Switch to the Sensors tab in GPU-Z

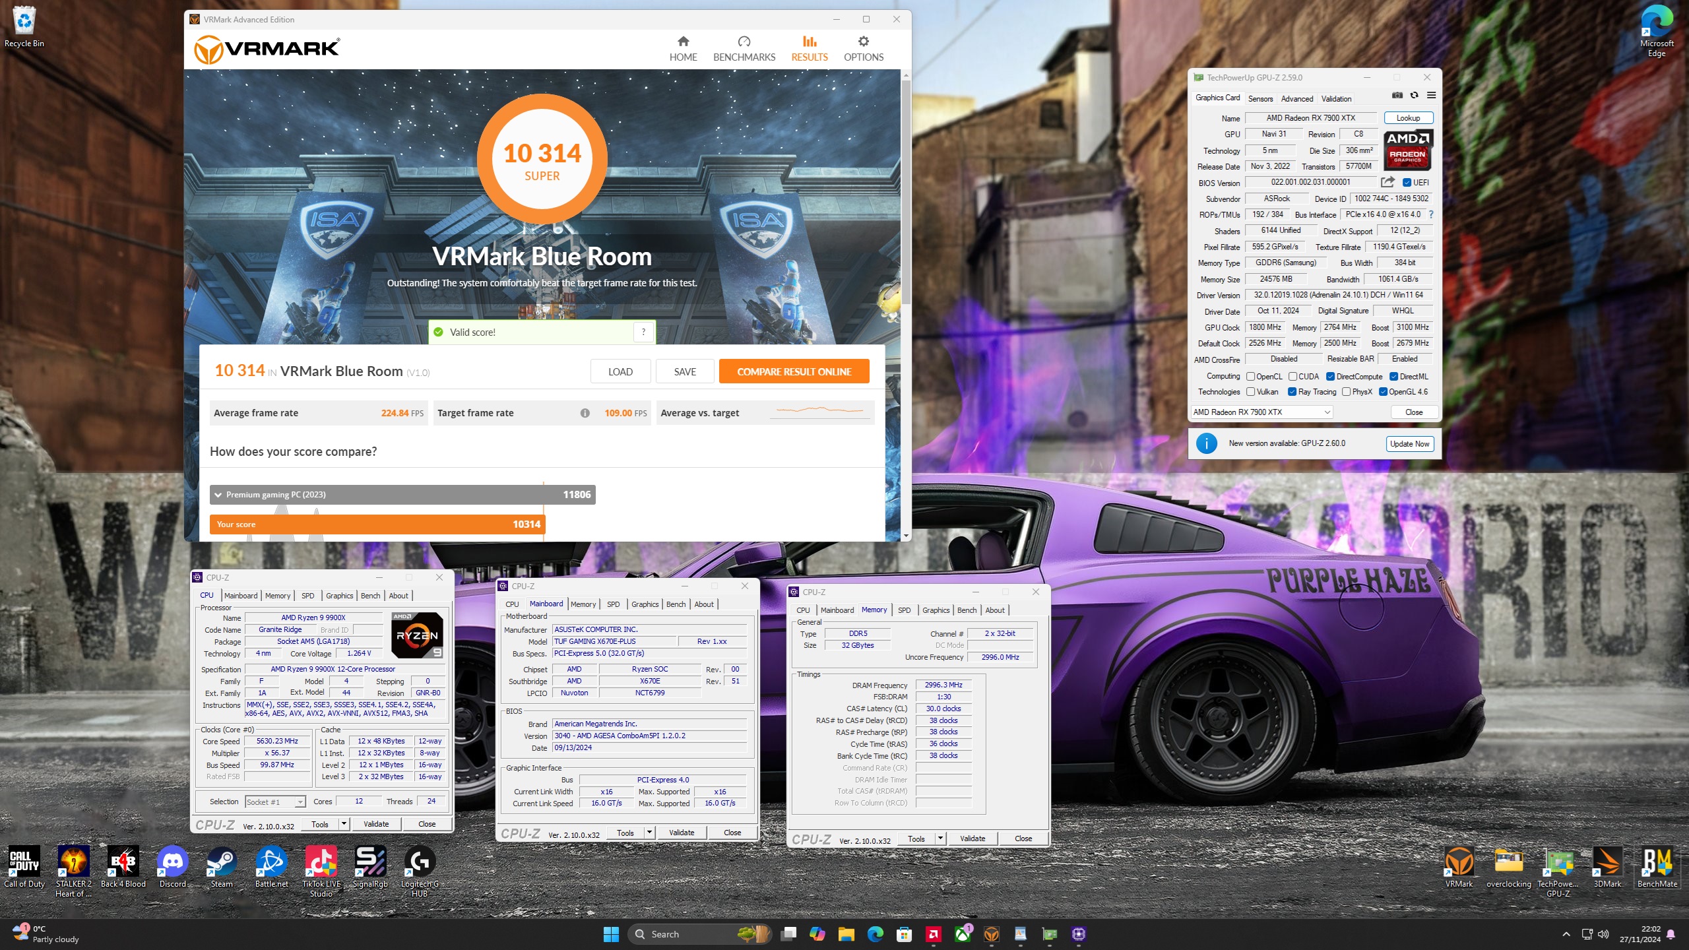click(1260, 99)
